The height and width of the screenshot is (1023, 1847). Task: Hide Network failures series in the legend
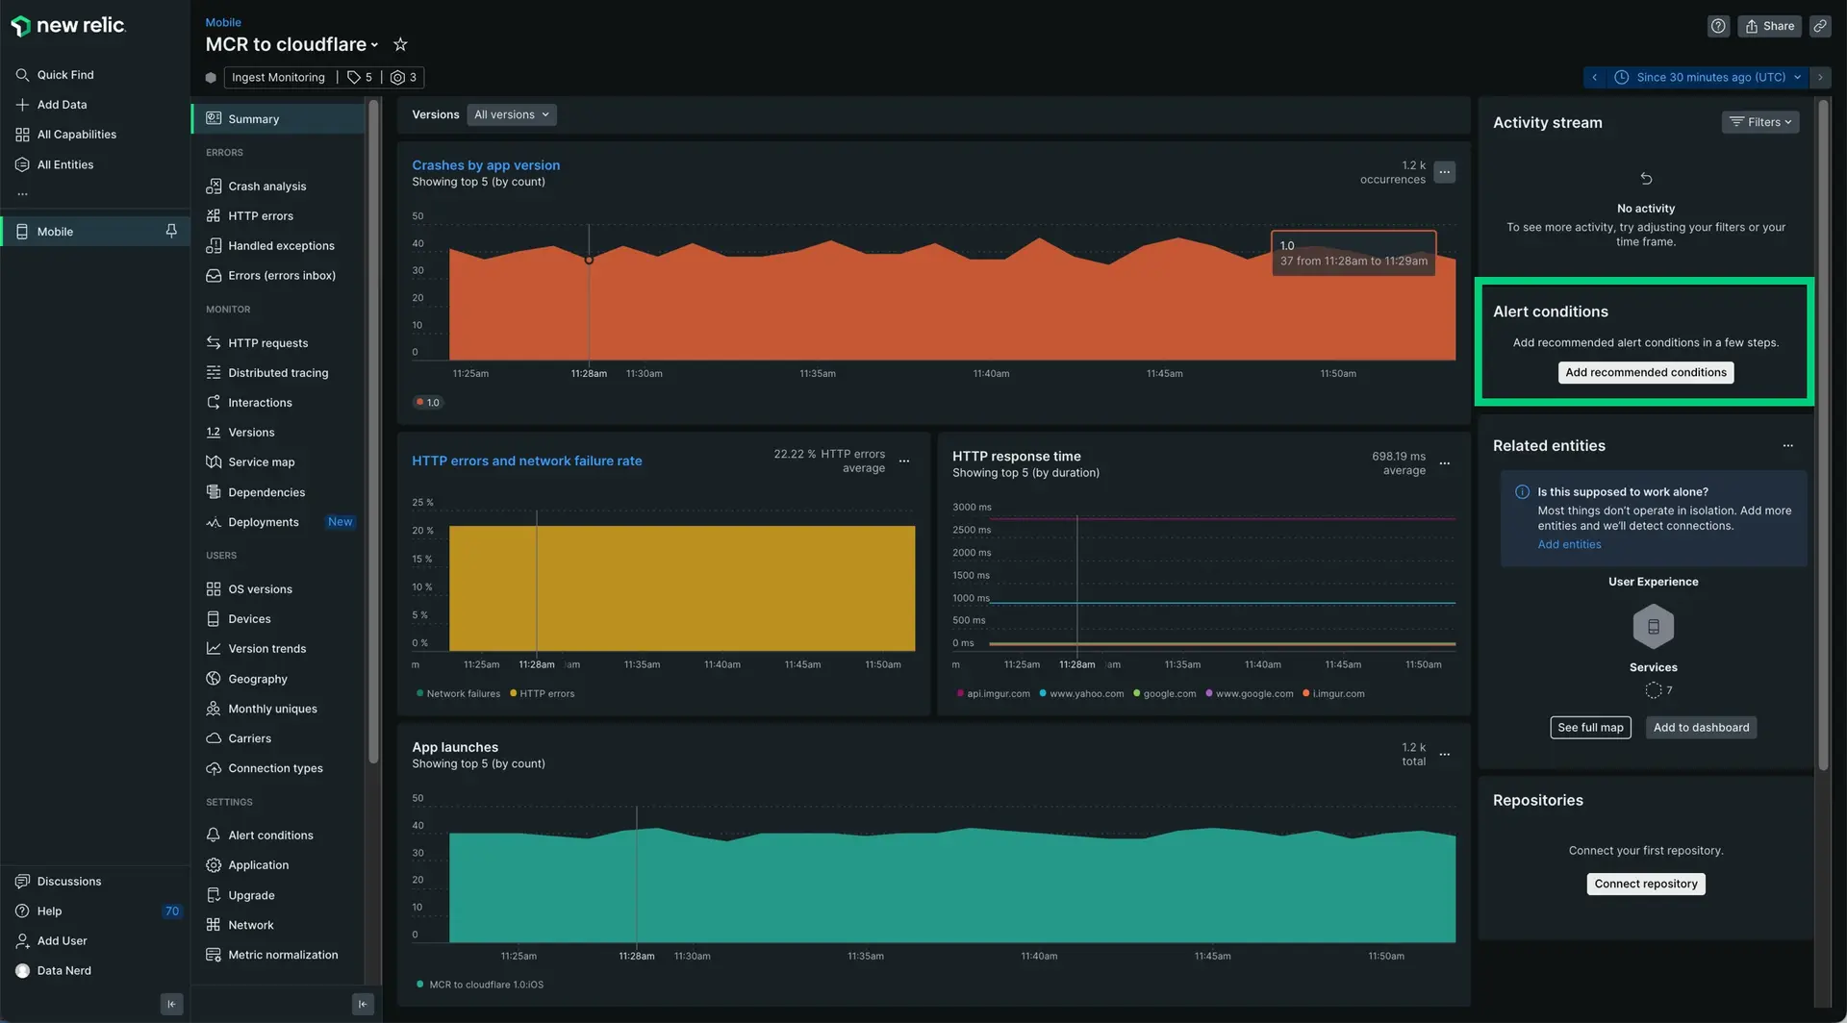click(x=459, y=693)
